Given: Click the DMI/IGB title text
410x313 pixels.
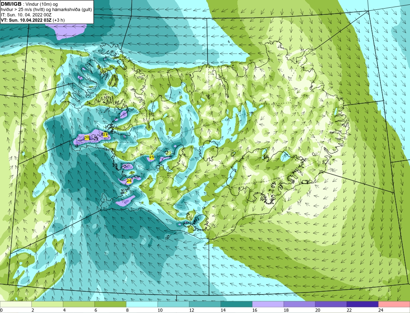Looking at the screenshot, I should (11, 4).
